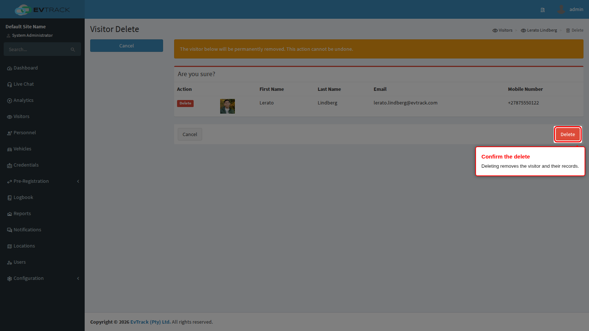Screen dimensions: 589x331
Task: Click the Users icon in sidebar
Action: [x=10, y=263]
